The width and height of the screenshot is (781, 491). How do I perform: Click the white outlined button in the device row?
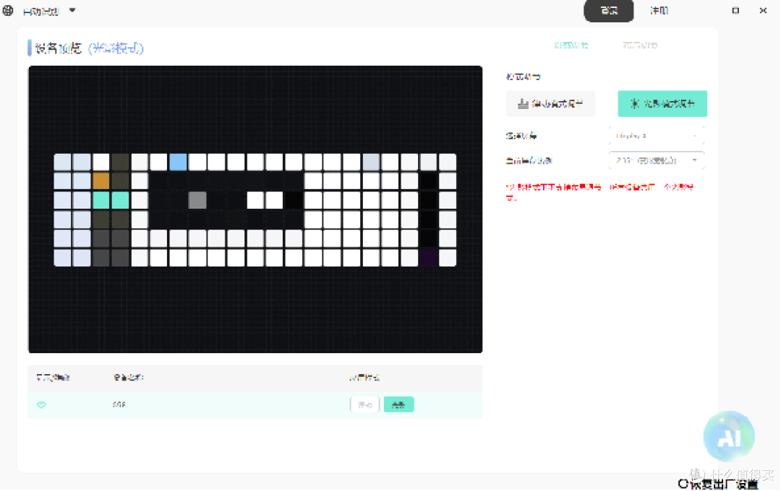click(x=364, y=405)
